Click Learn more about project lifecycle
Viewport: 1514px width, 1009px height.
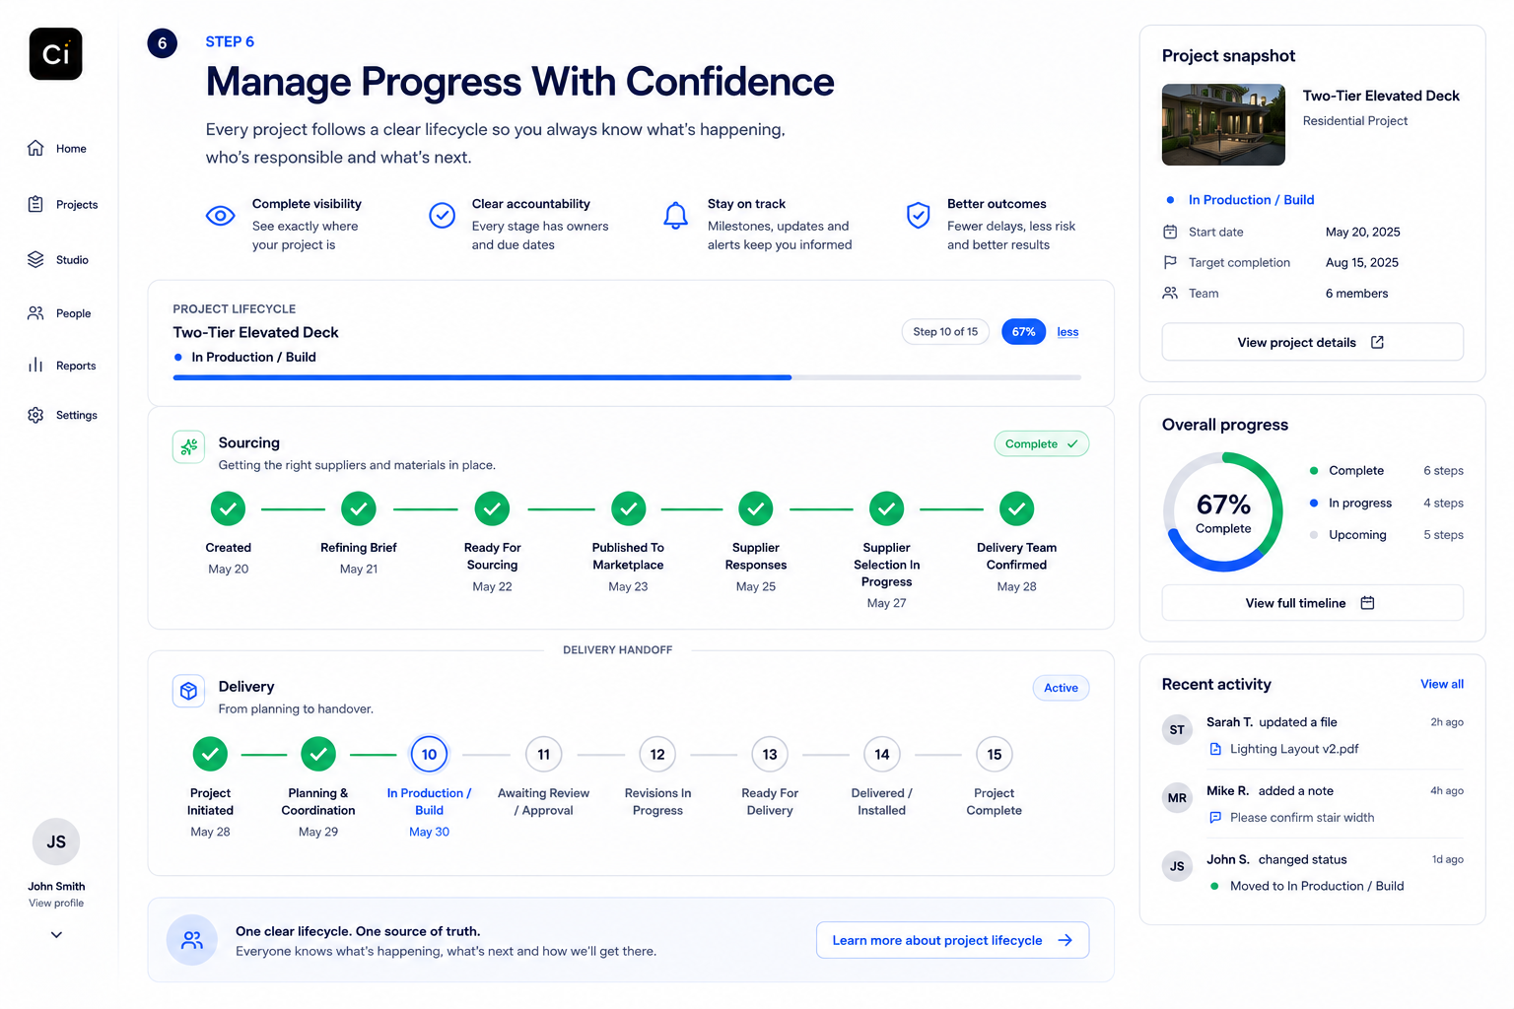(x=952, y=940)
